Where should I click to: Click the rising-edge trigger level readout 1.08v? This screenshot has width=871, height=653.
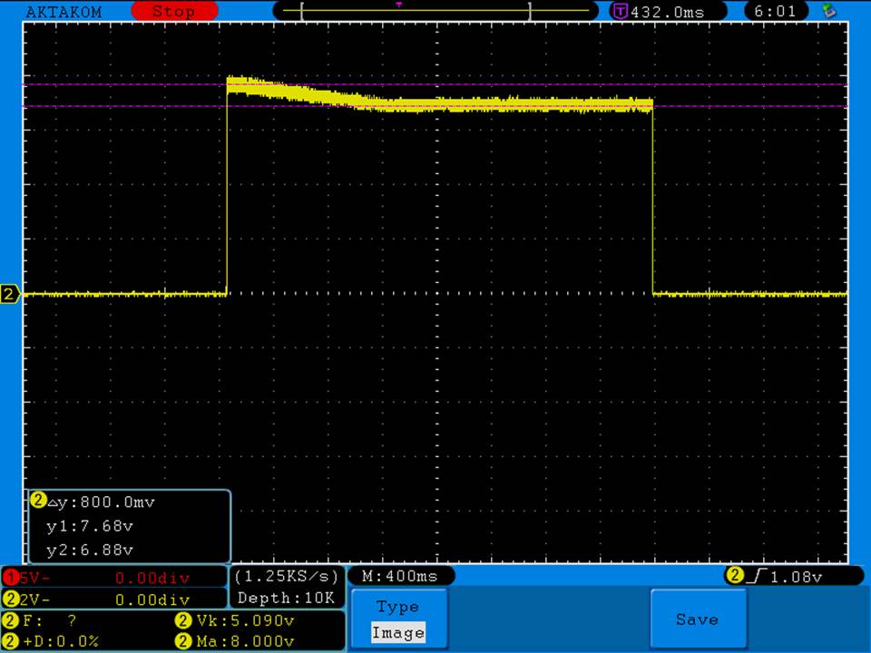pyautogui.click(x=786, y=577)
